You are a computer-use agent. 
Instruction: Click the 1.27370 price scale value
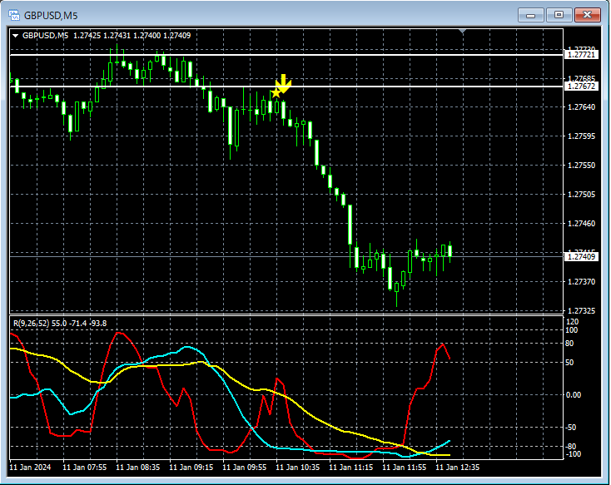point(581,281)
